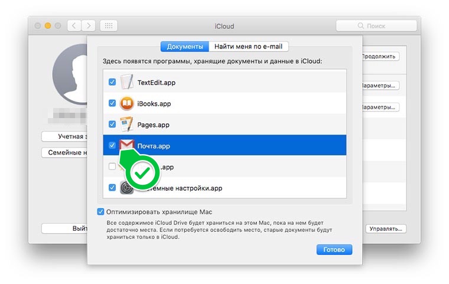
Task: Click the lower Параметры... button
Action: click(380, 107)
